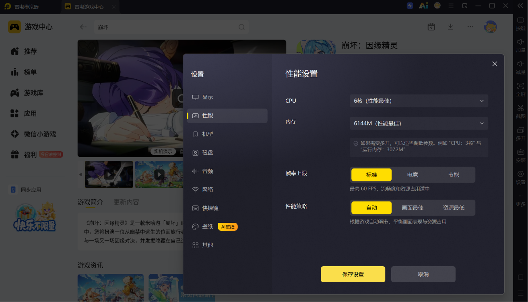Open 推荐 in the game center sidebar

(x=24, y=51)
